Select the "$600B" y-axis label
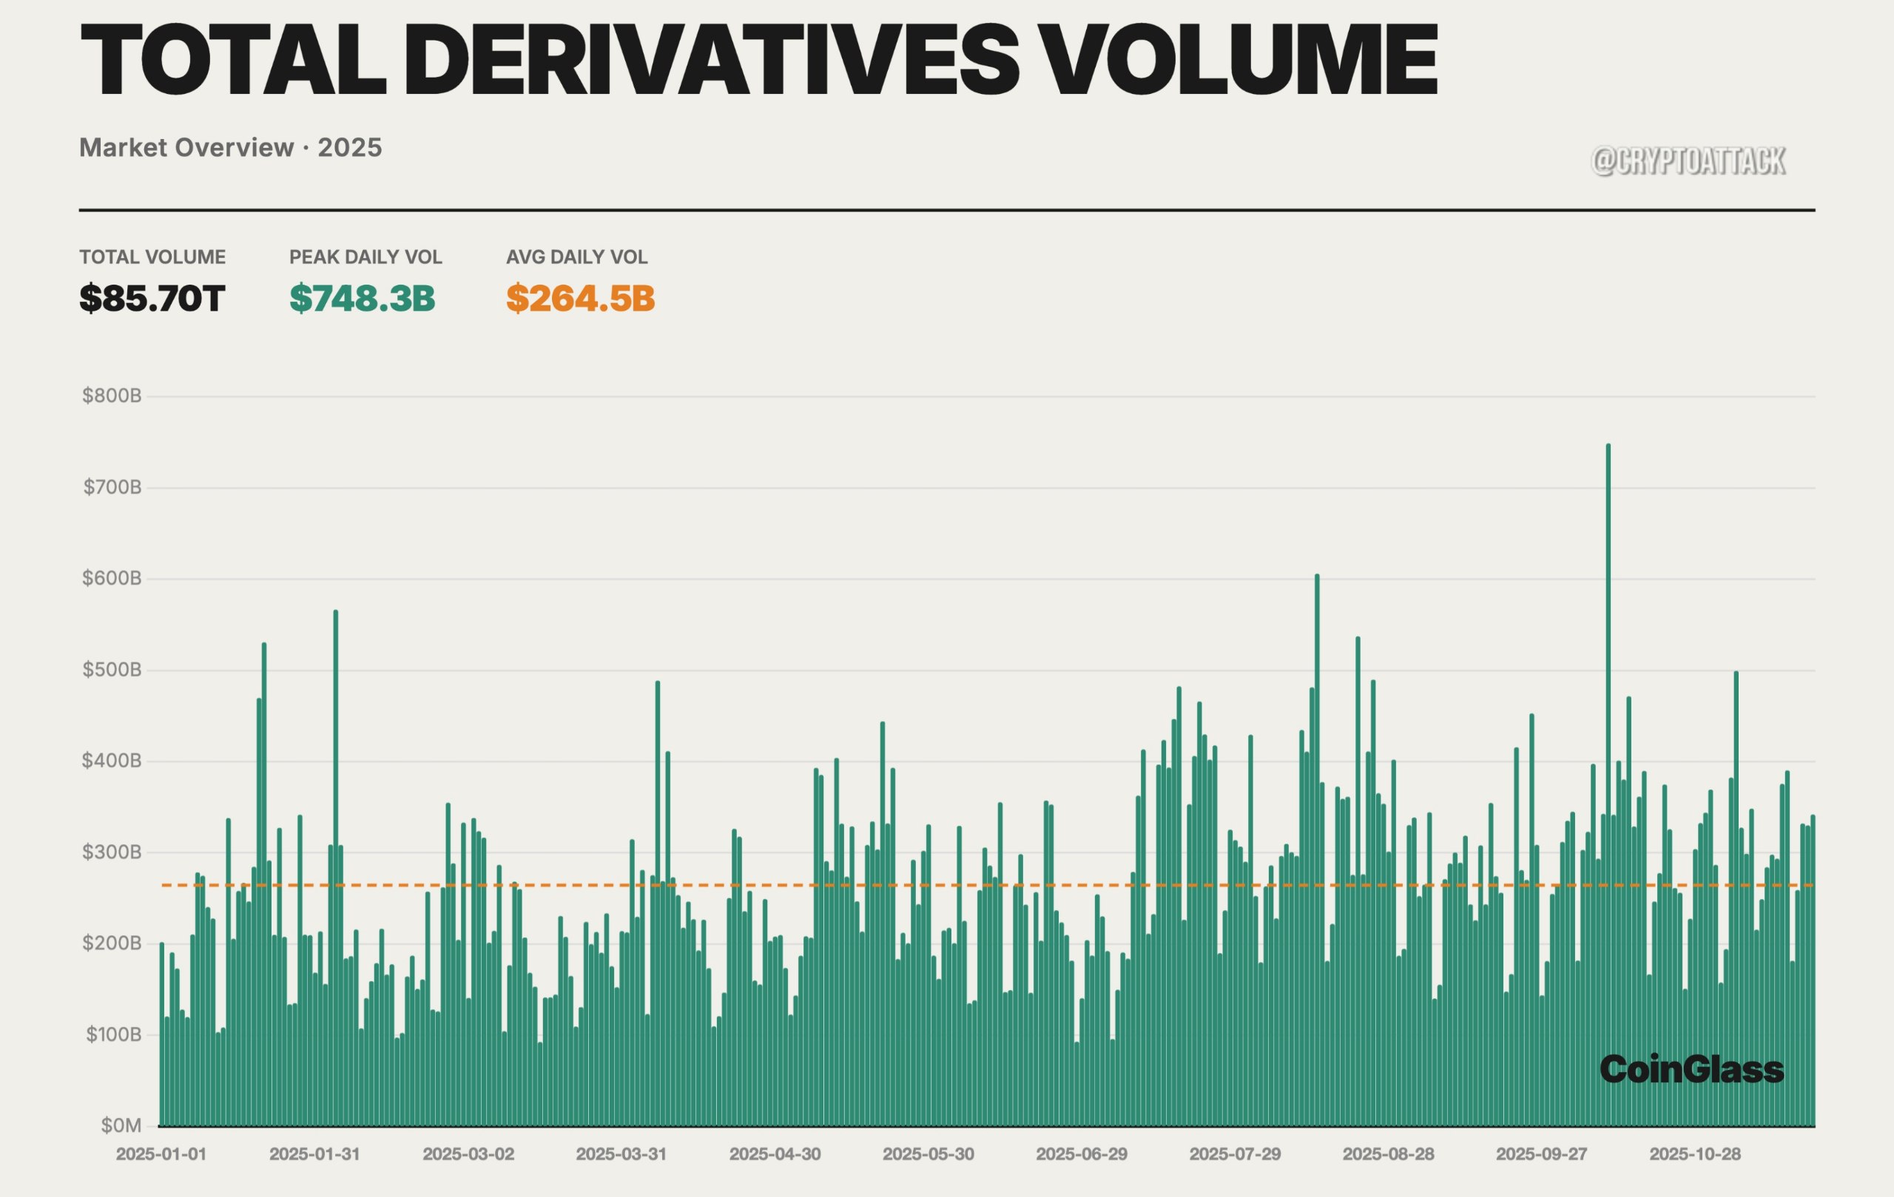1894x1197 pixels. coord(112,578)
